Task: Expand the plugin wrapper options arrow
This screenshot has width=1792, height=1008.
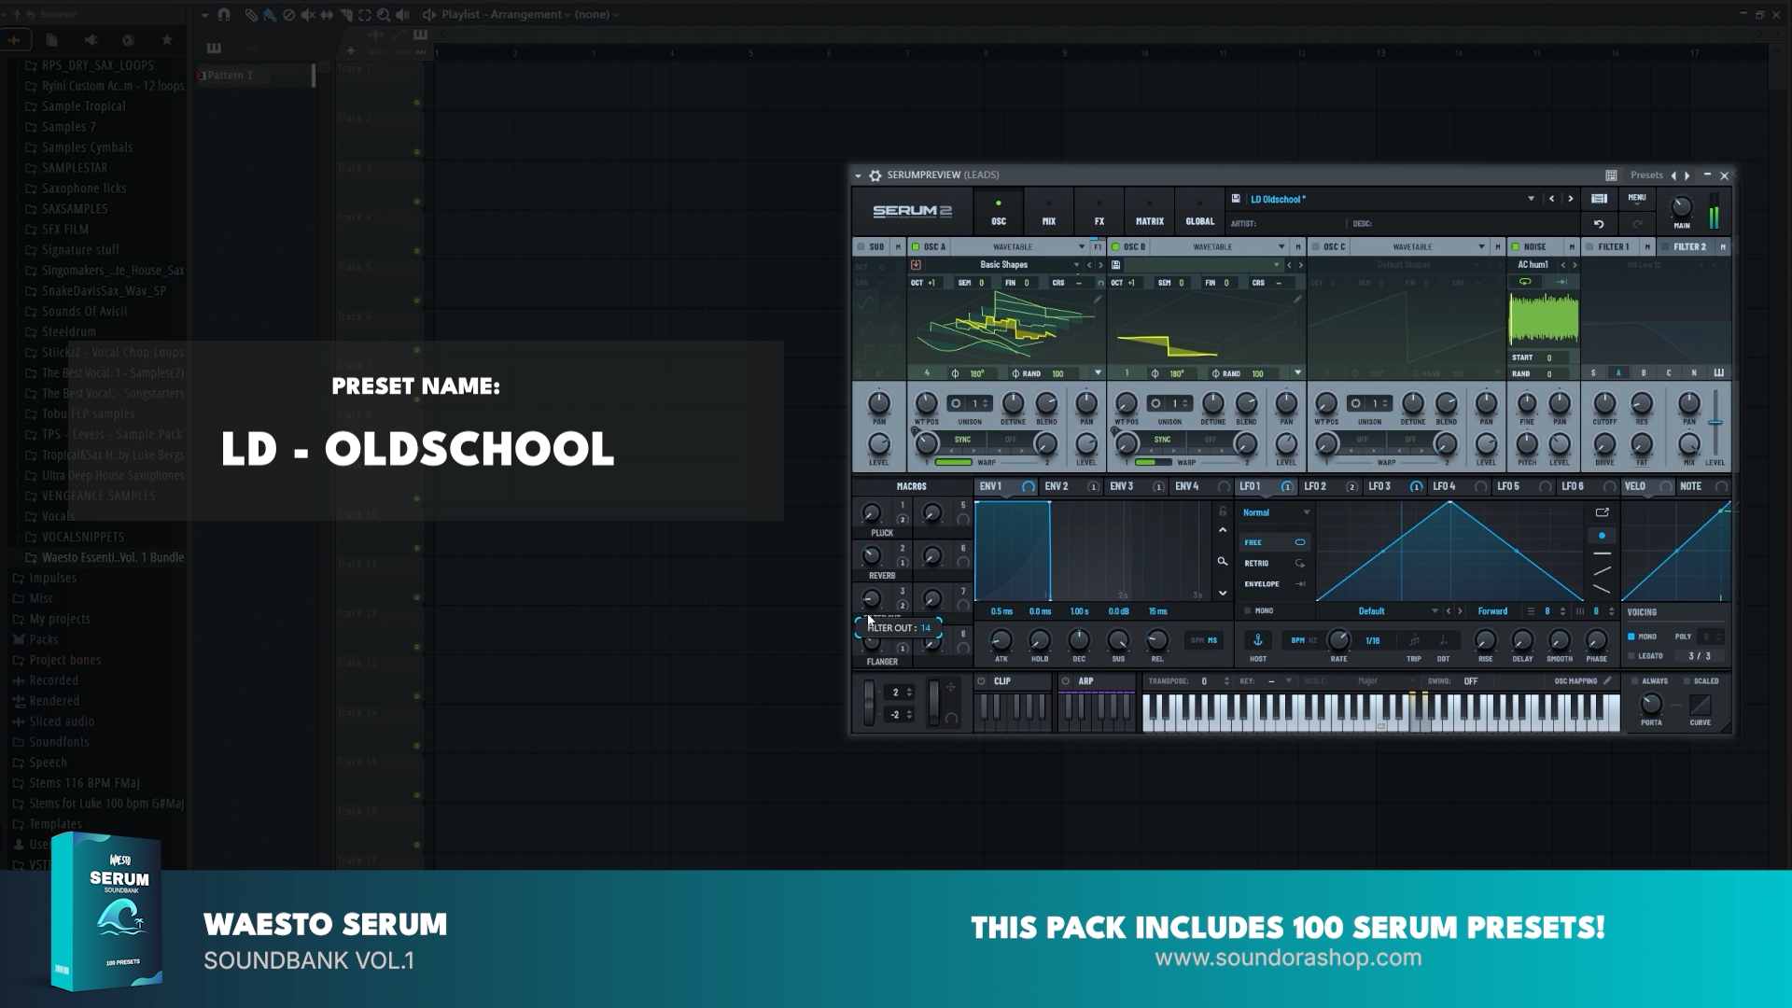Action: tap(858, 175)
